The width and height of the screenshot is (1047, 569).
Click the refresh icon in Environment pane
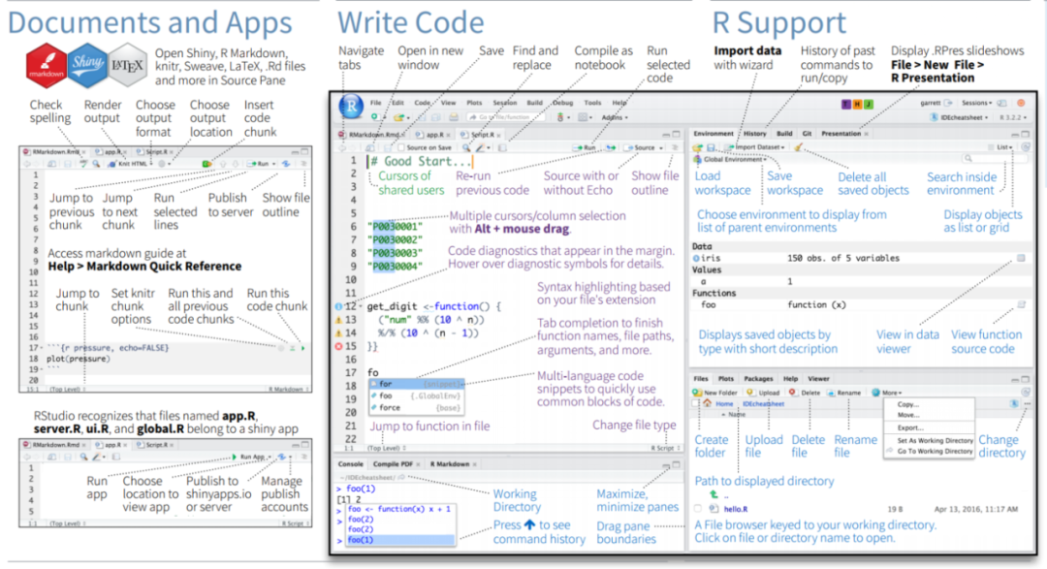1026,147
